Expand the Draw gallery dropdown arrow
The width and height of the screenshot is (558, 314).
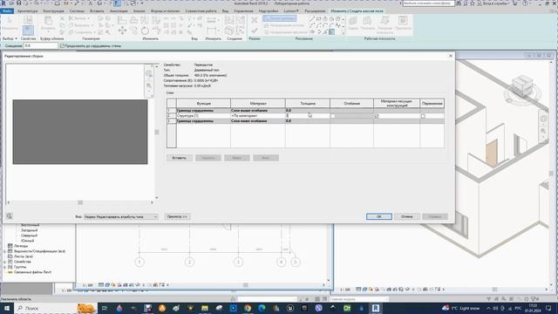point(344,32)
